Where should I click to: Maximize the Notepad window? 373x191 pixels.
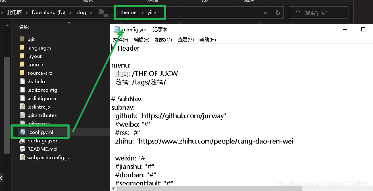[363, 29]
